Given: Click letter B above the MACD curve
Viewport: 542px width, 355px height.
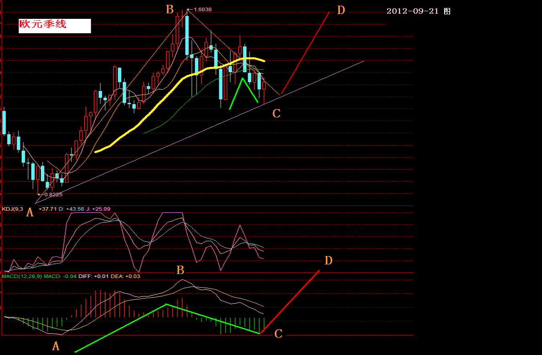Looking at the screenshot, I should click(181, 270).
